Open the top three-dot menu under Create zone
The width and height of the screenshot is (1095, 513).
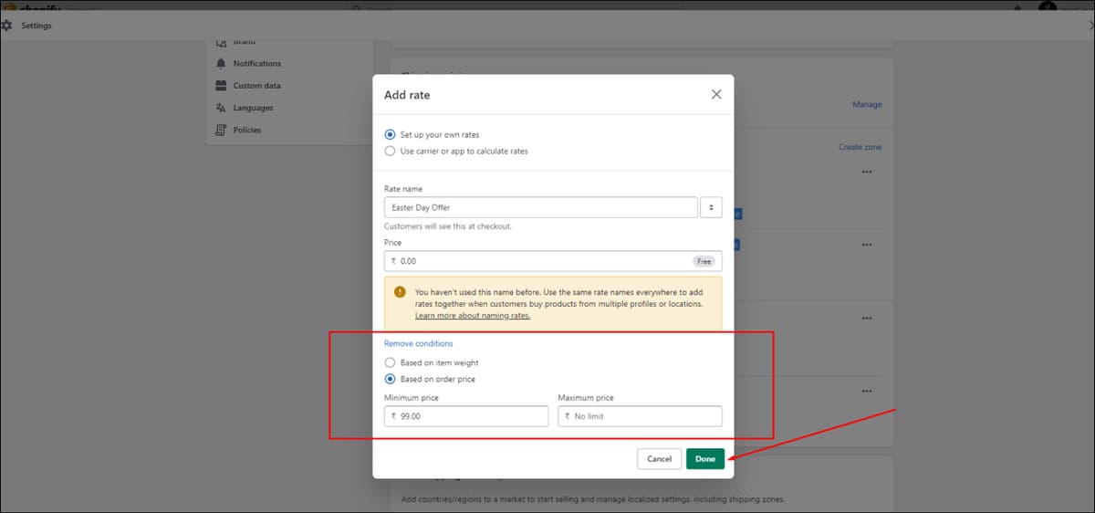pos(866,172)
